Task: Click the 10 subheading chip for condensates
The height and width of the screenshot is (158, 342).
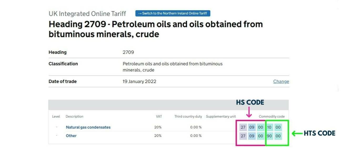Action: pos(269,127)
